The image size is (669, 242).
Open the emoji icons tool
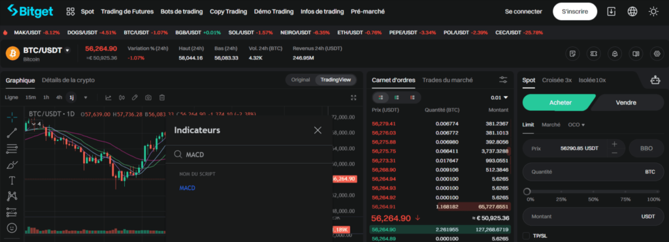coord(12,228)
